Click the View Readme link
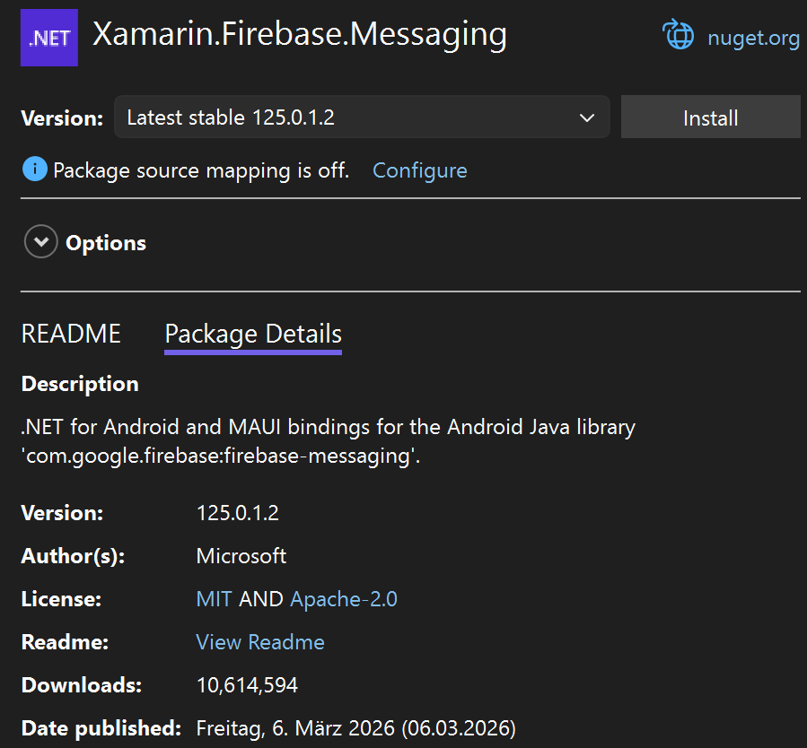This screenshot has width=807, height=748. pyautogui.click(x=260, y=642)
